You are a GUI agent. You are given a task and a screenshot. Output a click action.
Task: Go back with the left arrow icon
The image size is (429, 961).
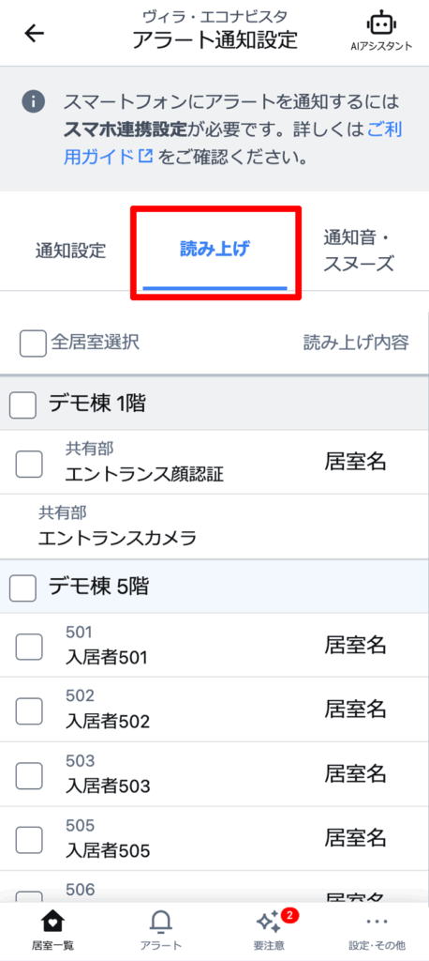tap(35, 33)
